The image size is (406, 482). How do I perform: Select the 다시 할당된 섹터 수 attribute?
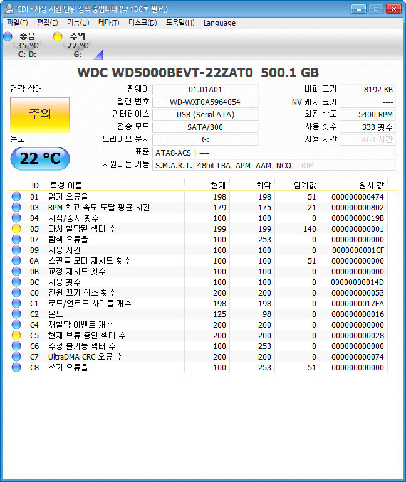click(82, 228)
